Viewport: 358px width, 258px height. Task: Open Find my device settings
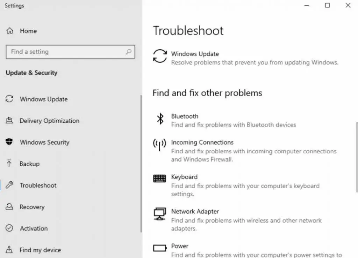(40, 250)
